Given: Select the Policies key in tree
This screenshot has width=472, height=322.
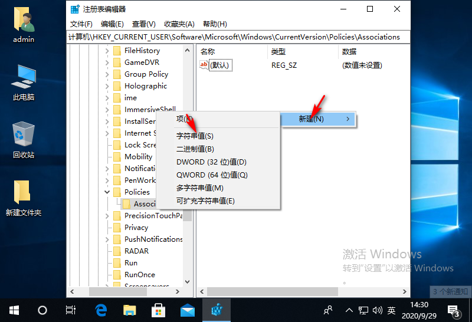Looking at the screenshot, I should pos(137,192).
